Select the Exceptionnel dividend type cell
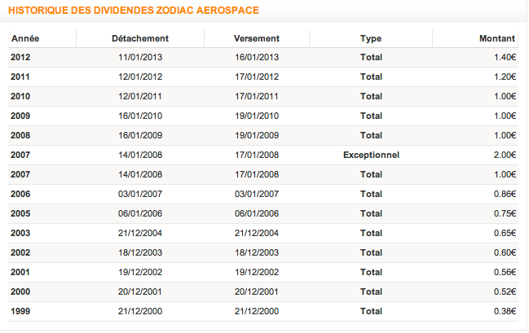Image resolution: width=529 pixels, height=333 pixels. (371, 155)
